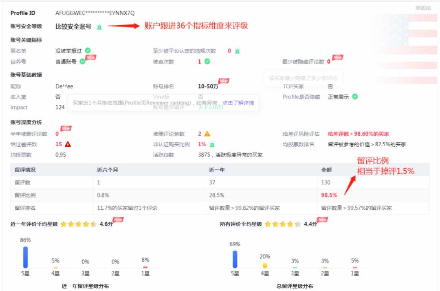This screenshot has height=291, width=440.
Task: Click New badge beside 半年被删评论数
Action: (66, 128)
